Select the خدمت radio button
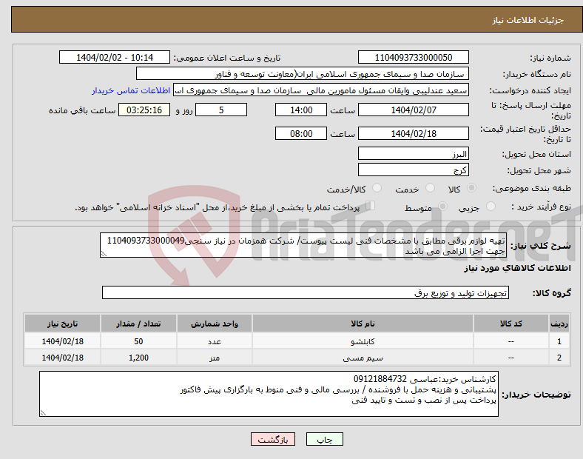Viewport: 583px width, 459px height. pos(430,188)
